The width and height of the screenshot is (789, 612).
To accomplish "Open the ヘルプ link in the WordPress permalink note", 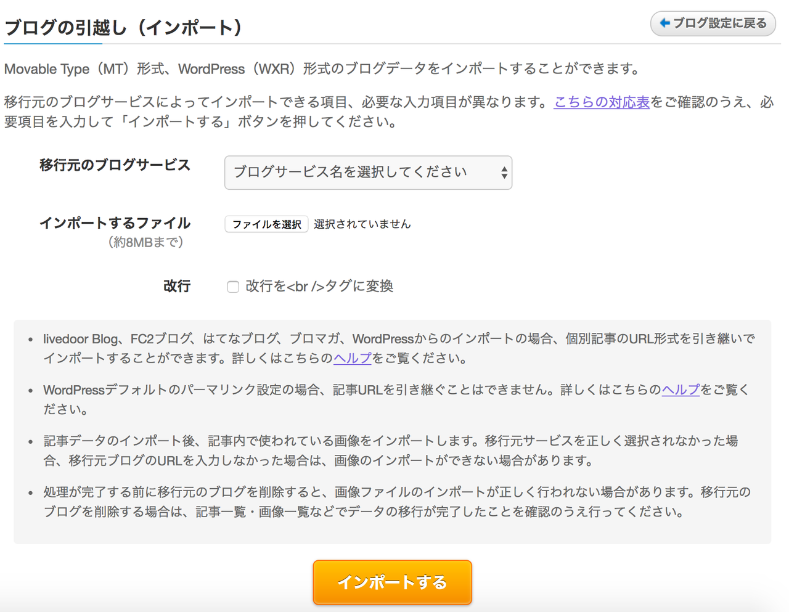I will point(681,390).
